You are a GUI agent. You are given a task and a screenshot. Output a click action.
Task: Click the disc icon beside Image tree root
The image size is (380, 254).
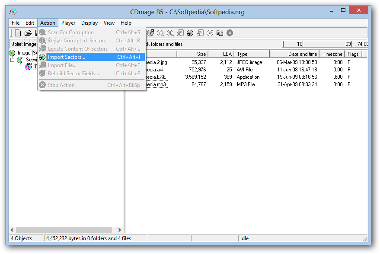(x=12, y=53)
